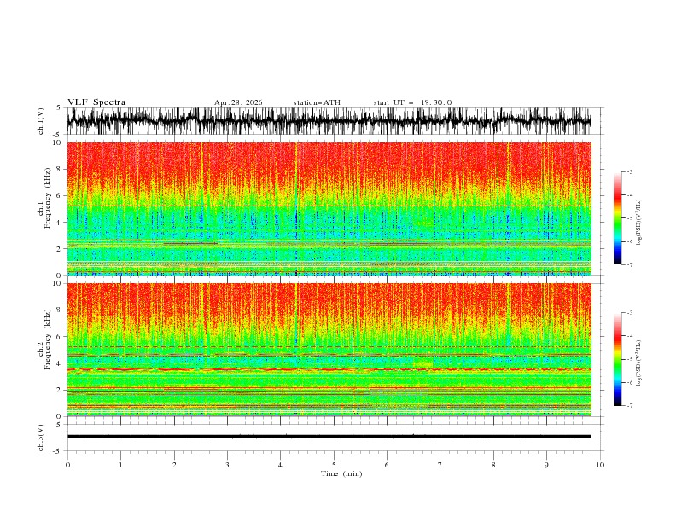The image size is (676, 522).
Task: Click the date label Apr. 28, 2026
Action: 238,102
